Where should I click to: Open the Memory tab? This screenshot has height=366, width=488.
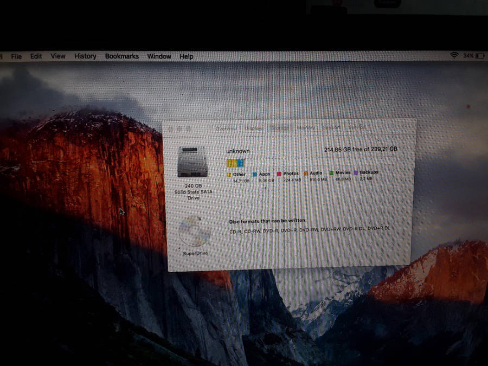point(306,128)
